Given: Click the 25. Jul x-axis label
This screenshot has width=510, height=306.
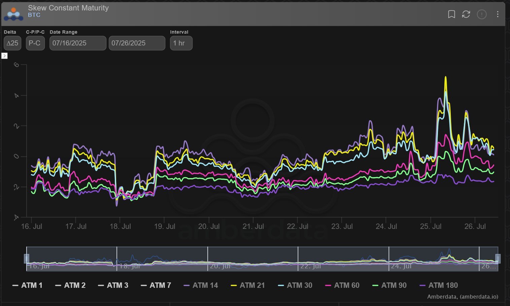Looking at the screenshot, I should coord(431,227).
